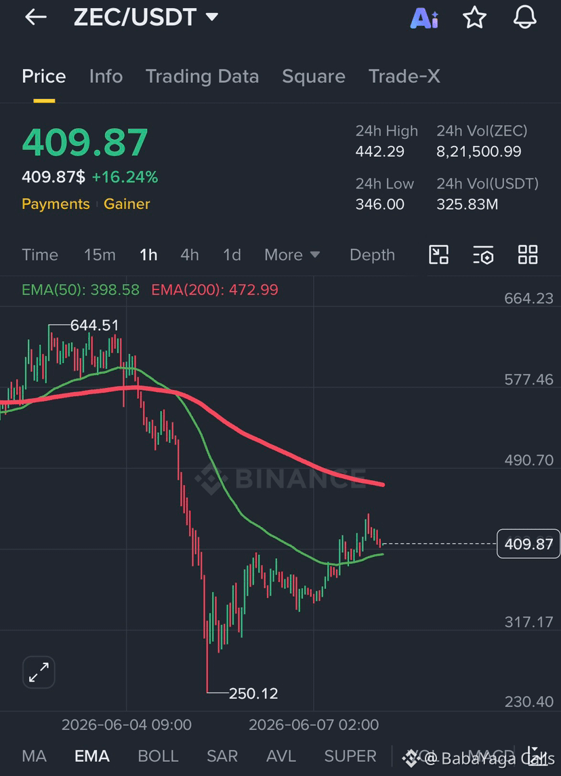
Task: Open the chart drawing tools icon
Action: click(438, 255)
